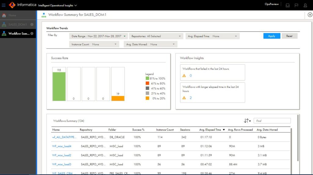Close the Workflow Summary panel with X icon
The height and width of the screenshot is (175, 313).
(x=310, y=15)
